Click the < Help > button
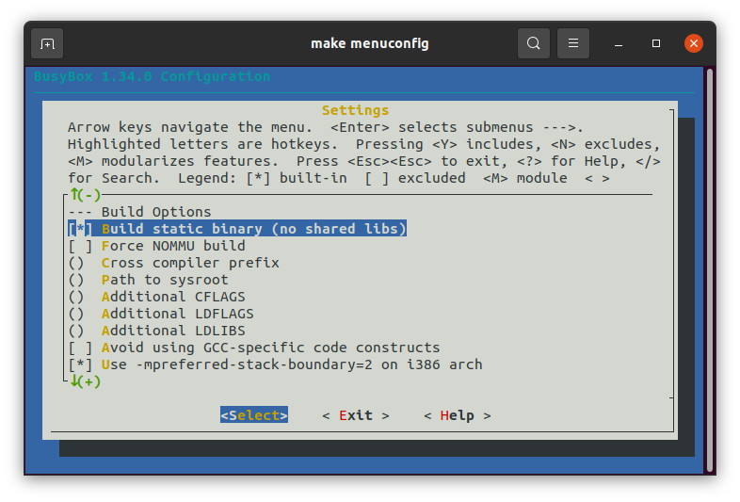This screenshot has height=502, width=740. click(457, 415)
